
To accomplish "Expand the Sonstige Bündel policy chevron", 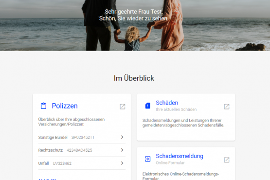I will (x=122, y=137).
